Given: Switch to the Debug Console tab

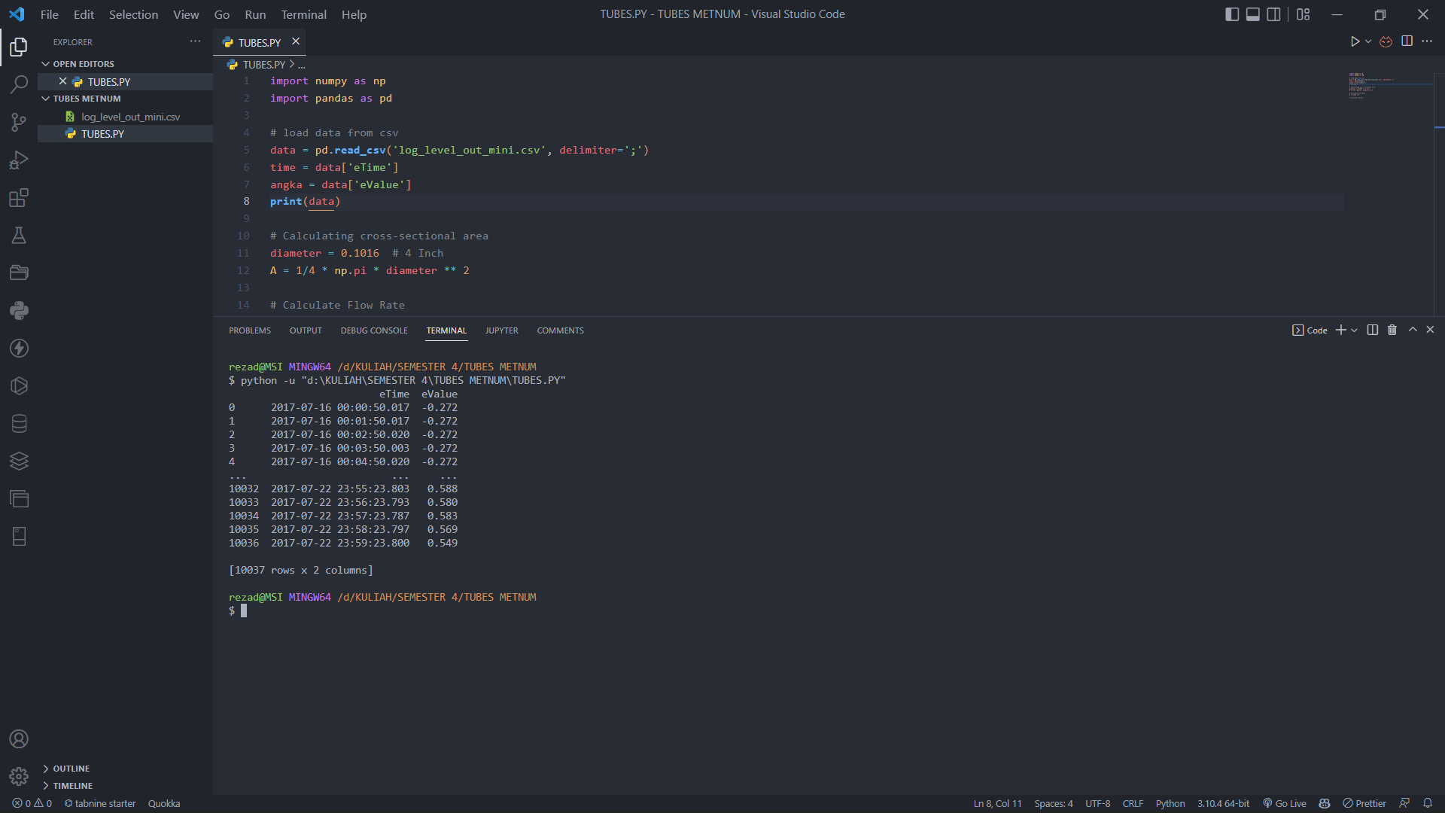Looking at the screenshot, I should click(373, 330).
